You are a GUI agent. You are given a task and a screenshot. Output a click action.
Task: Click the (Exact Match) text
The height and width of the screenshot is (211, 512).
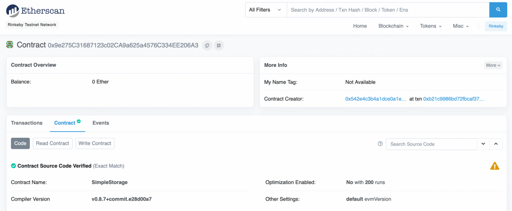[109, 166]
